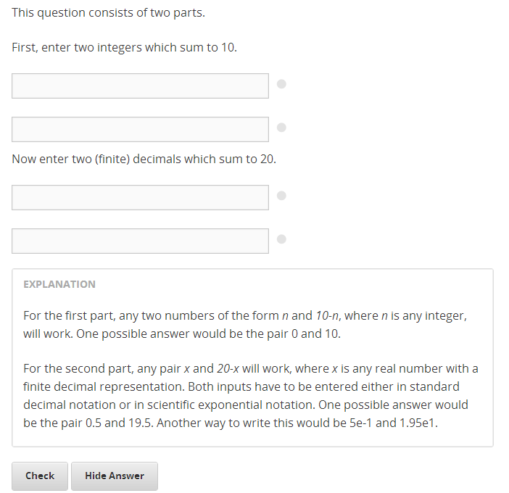Click the Hide Answer button
This screenshot has width=509, height=493.
pyautogui.click(x=115, y=476)
